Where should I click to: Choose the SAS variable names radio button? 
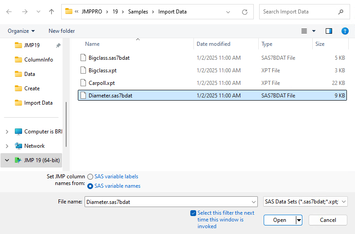click(x=90, y=186)
